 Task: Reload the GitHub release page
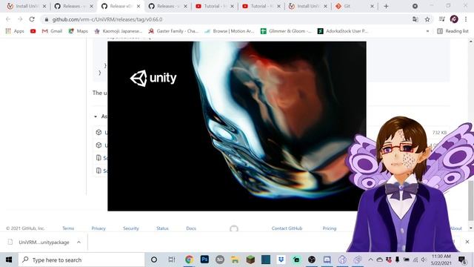32,19
